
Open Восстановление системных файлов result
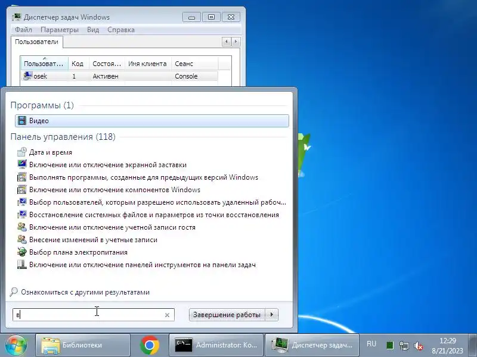click(x=148, y=215)
